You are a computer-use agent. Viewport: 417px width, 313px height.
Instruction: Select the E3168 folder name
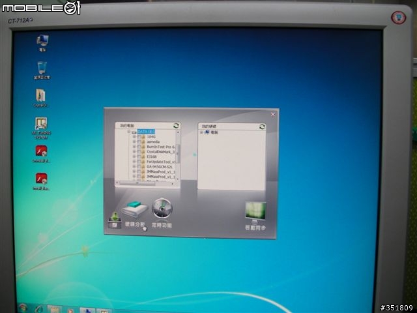[x=152, y=156]
